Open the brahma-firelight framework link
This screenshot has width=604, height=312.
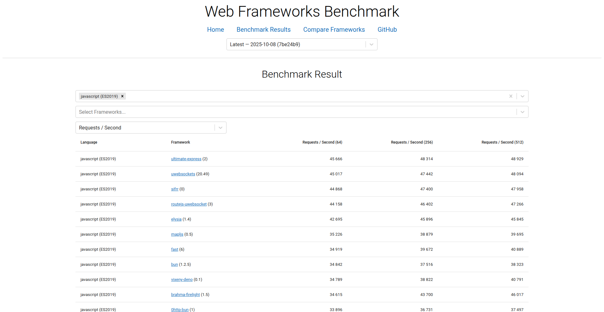[185, 295]
